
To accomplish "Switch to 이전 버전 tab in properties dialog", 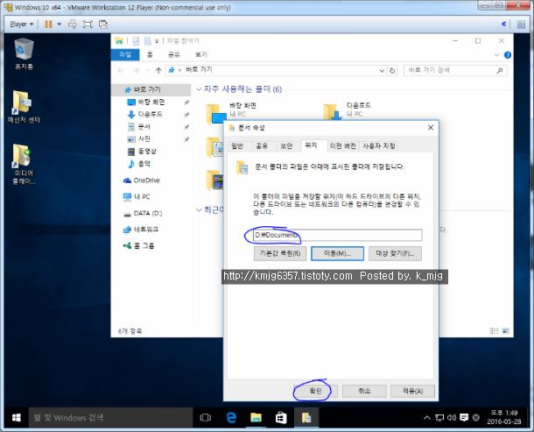I will click(342, 146).
